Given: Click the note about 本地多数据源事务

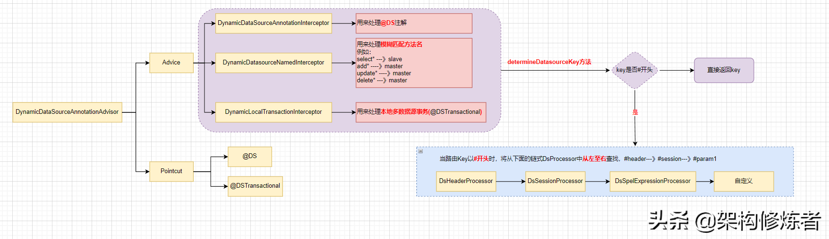Looking at the screenshot, I should click(x=421, y=112).
